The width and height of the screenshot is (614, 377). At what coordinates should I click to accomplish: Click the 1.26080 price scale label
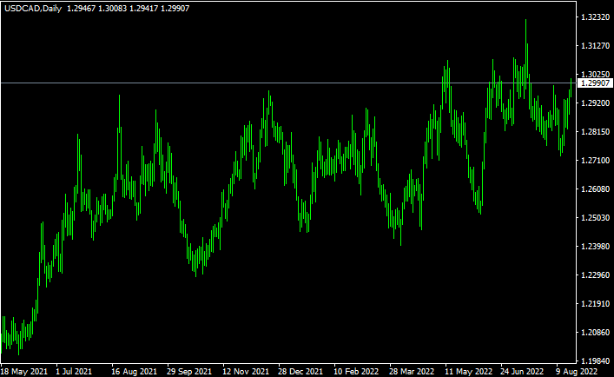[595, 189]
